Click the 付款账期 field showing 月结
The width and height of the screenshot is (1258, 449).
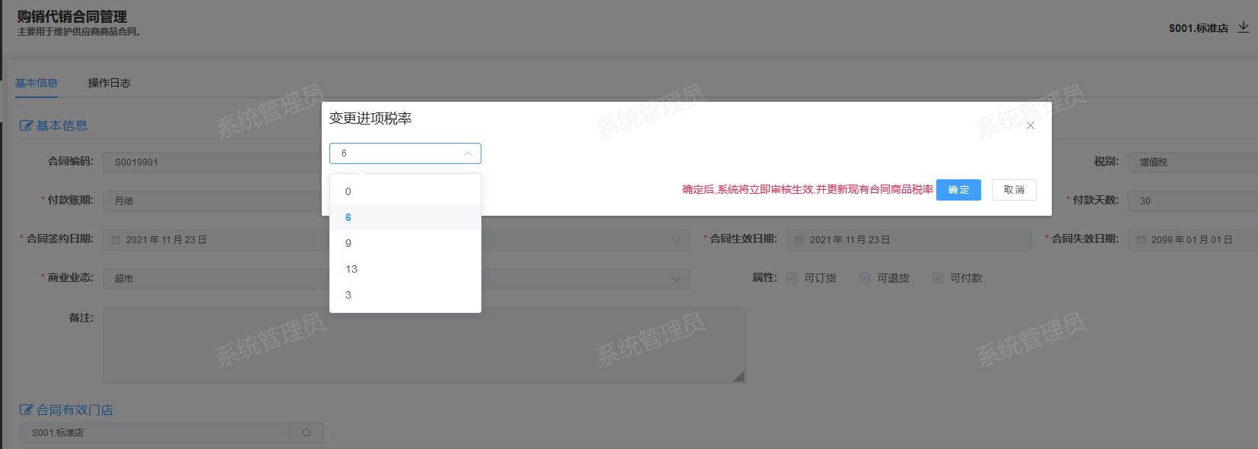(x=212, y=201)
